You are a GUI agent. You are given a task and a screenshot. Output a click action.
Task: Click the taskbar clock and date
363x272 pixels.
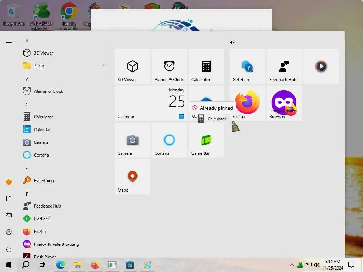(333, 265)
